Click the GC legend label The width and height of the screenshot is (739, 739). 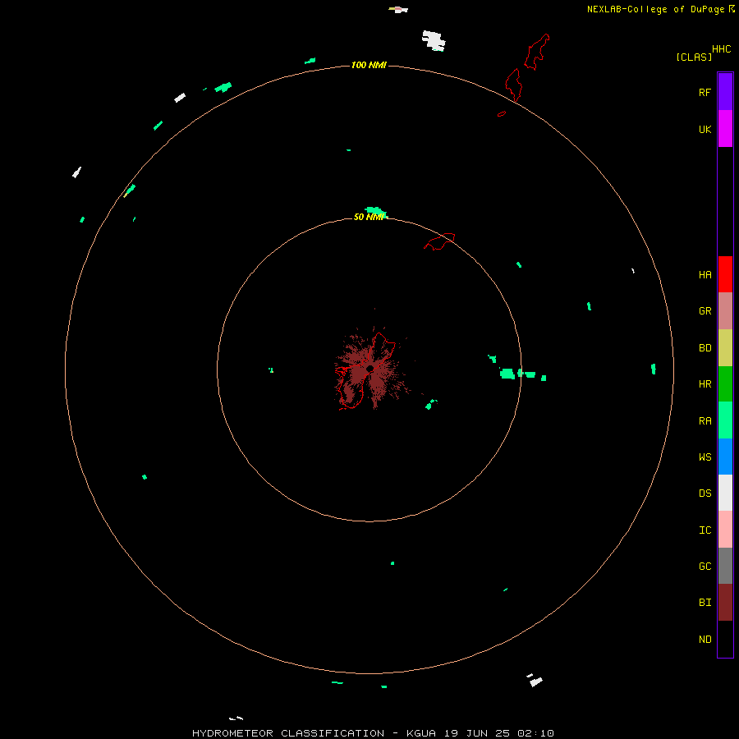tap(705, 566)
